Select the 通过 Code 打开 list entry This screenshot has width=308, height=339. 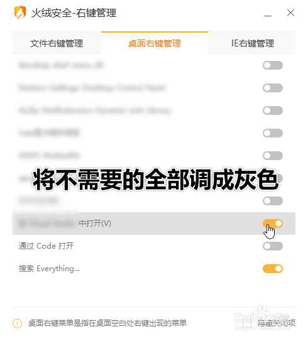point(154,246)
